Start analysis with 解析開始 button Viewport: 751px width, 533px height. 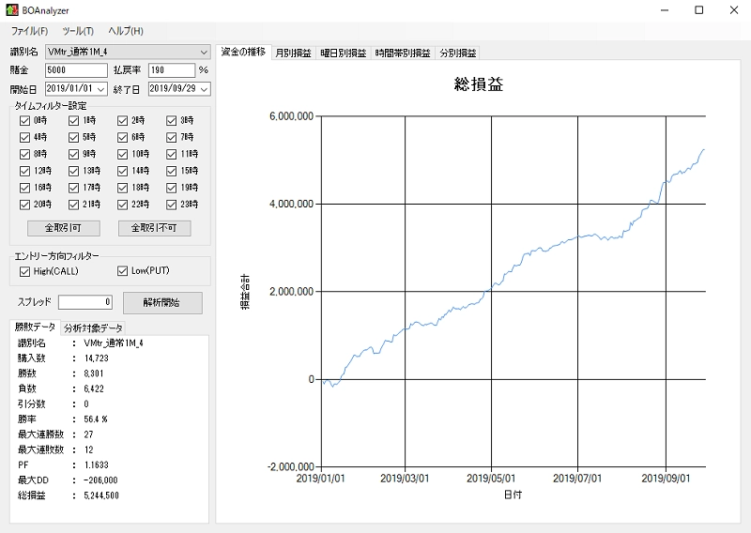pos(162,303)
